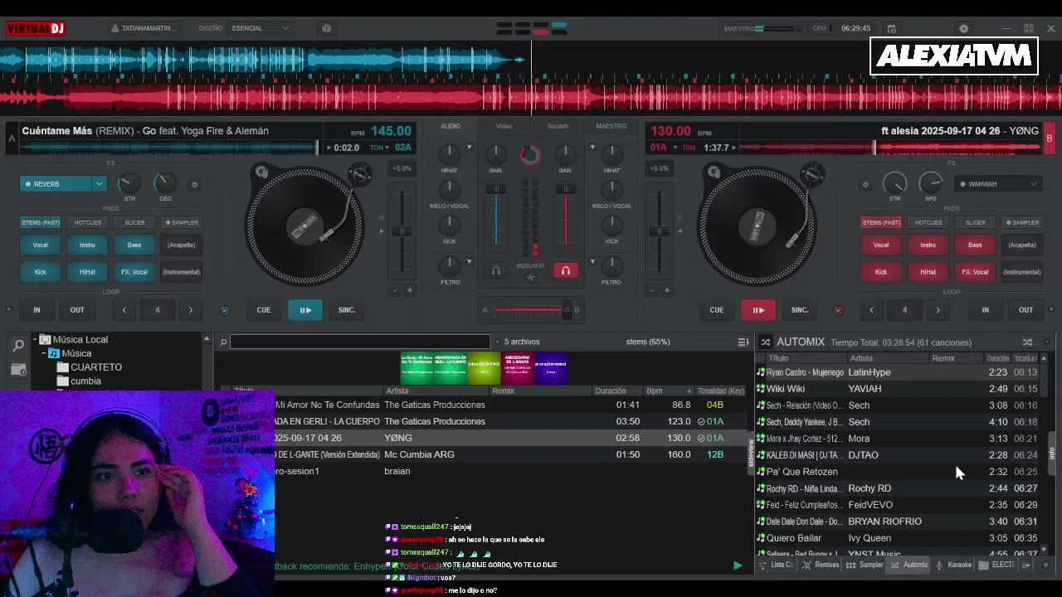Click SINC. button on deck B

click(x=800, y=310)
